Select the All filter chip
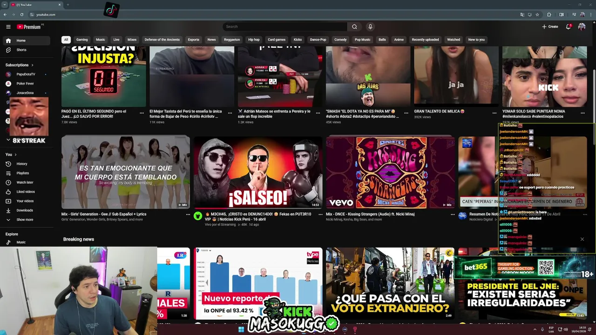 click(66, 40)
